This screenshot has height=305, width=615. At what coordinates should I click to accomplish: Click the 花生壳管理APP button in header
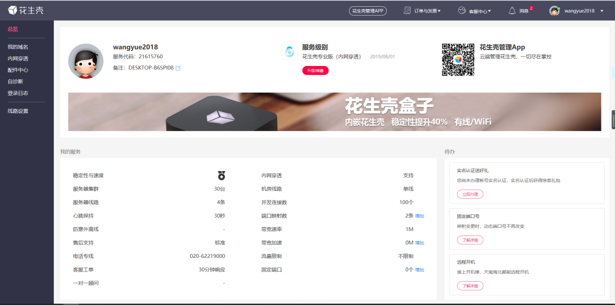(368, 11)
